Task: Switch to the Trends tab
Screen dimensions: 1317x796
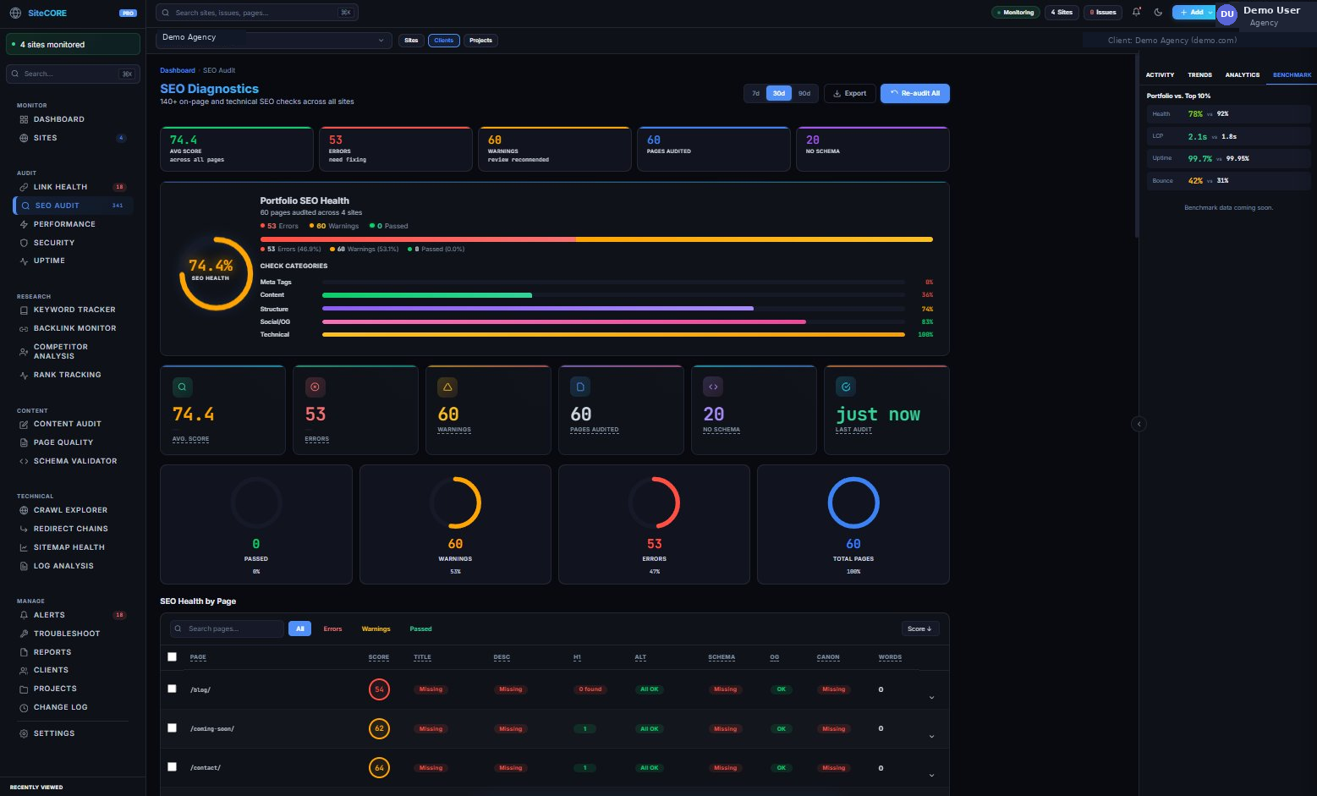Action: pos(1199,74)
